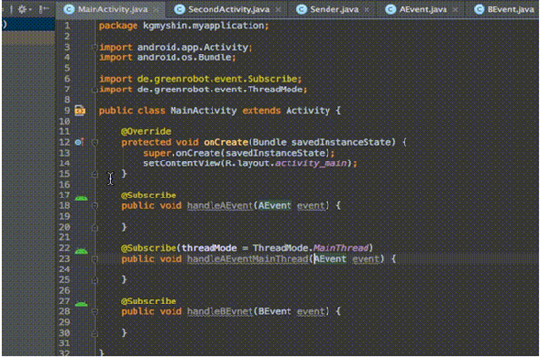Collapse the handleAEvent method at line 18
Image resolution: width=540 pixels, height=358 pixels.
tap(95, 206)
